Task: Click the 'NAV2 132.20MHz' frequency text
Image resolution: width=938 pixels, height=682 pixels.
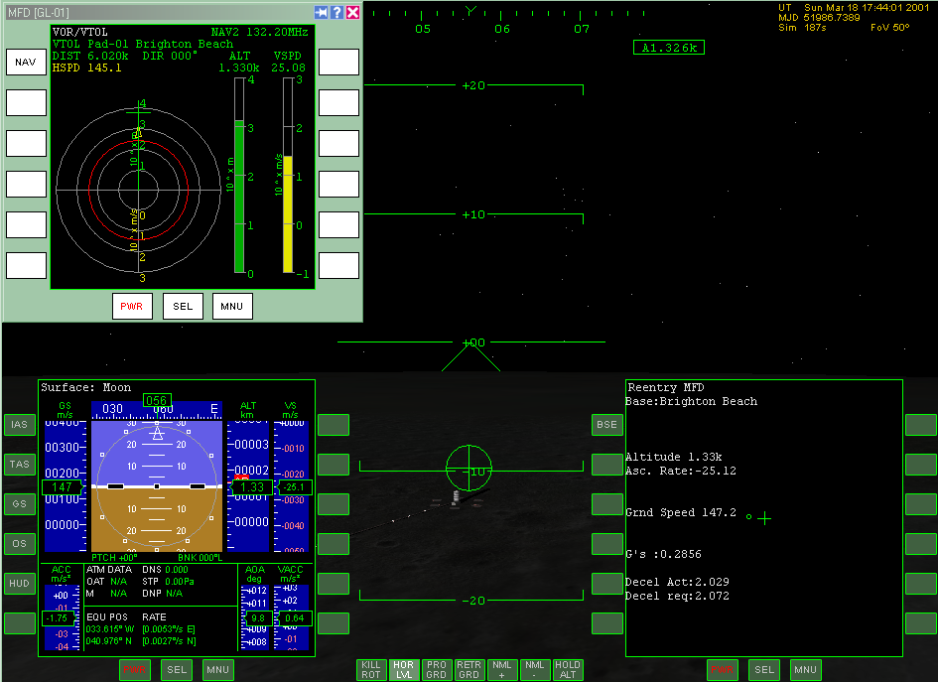Action: pos(260,33)
